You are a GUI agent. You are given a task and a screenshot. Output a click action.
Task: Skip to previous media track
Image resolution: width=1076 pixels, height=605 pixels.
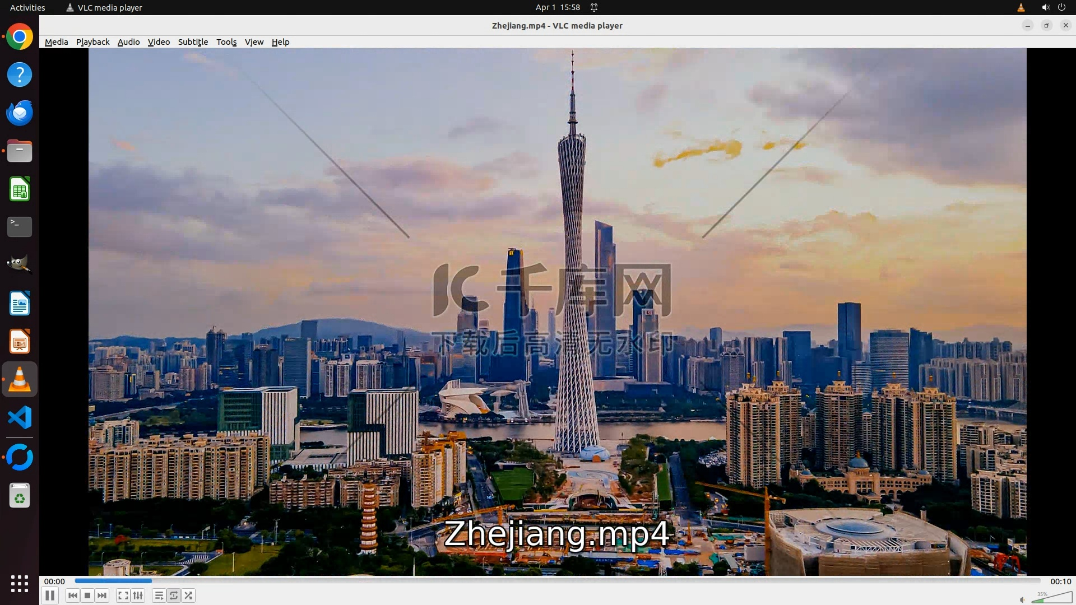click(72, 595)
